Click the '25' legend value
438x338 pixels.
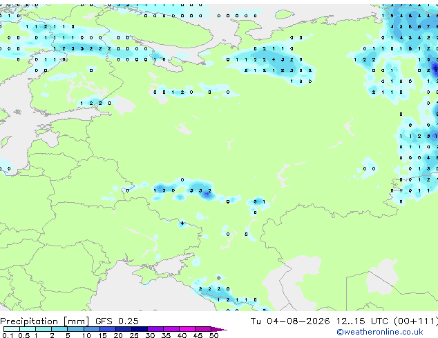[x=134, y=335]
